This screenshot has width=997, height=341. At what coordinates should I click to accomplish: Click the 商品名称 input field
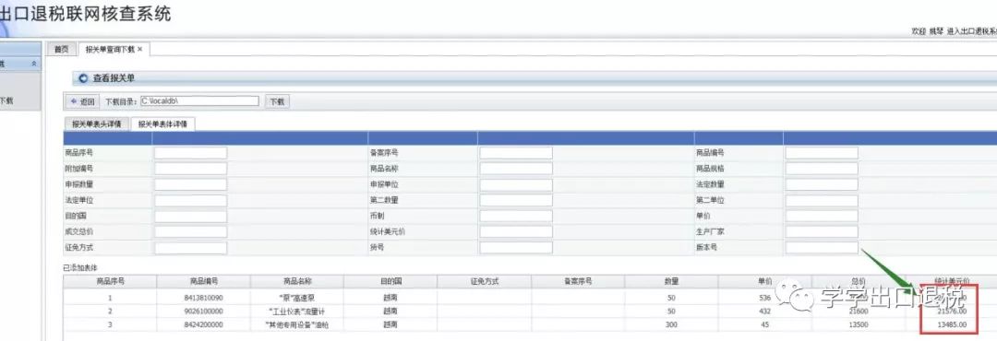[x=516, y=169]
